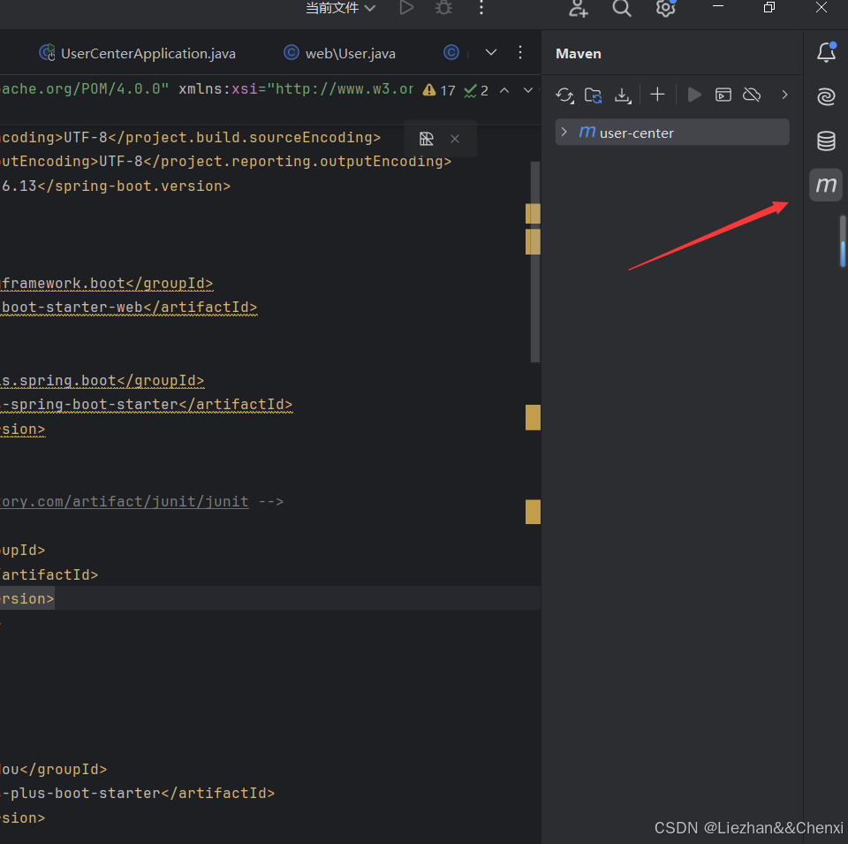The image size is (848, 844).
Task: Close the floating editor toolbar
Action: pyautogui.click(x=455, y=139)
